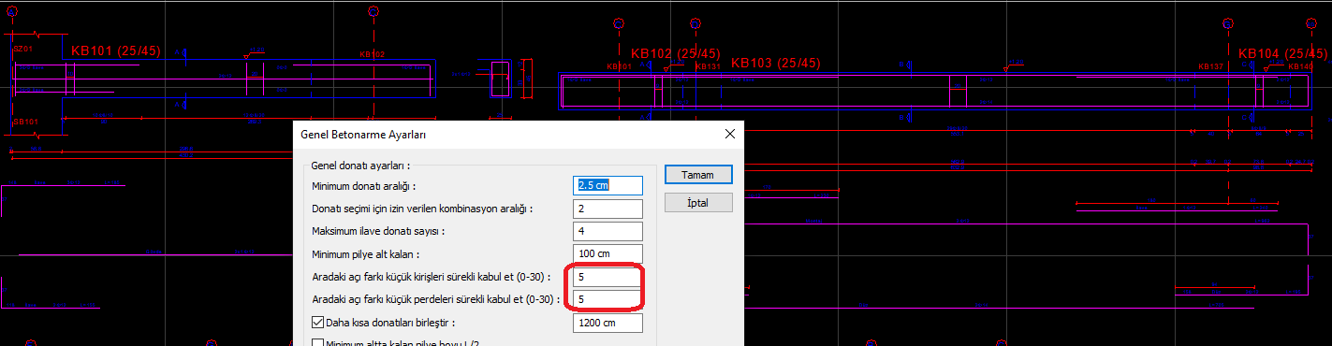This screenshot has width=1332, height=346.
Task: Uncheck Daha kısa donatıları birleştir
Action: (318, 323)
